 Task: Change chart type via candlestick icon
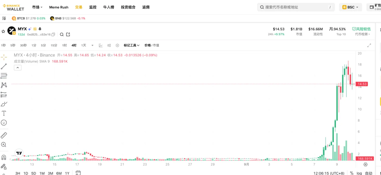[x=109, y=45]
